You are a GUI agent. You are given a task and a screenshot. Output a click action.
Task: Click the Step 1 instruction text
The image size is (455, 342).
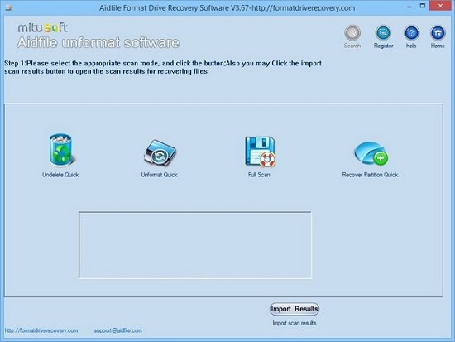point(163,67)
